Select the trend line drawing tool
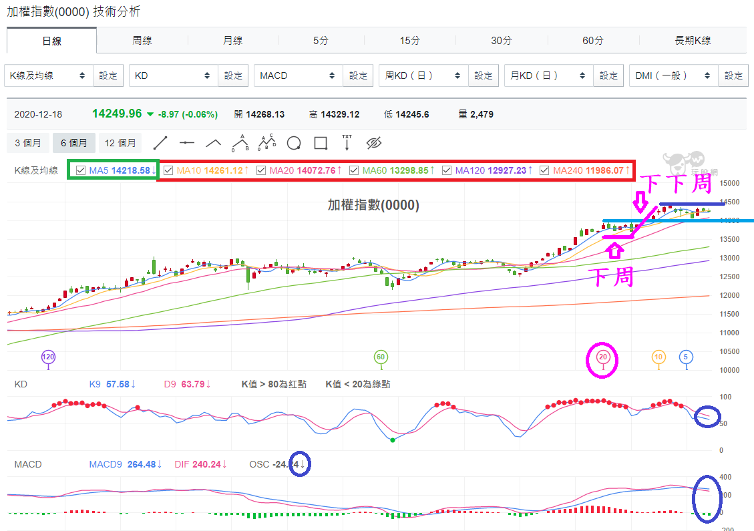Screen dimensions: 754x531 tap(160, 143)
